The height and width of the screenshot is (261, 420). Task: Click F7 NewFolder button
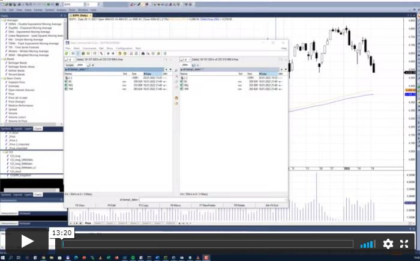pyautogui.click(x=208, y=206)
